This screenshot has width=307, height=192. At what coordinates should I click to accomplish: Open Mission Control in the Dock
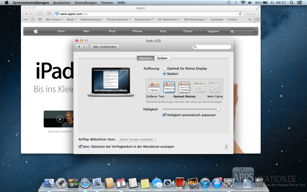[x=73, y=183]
